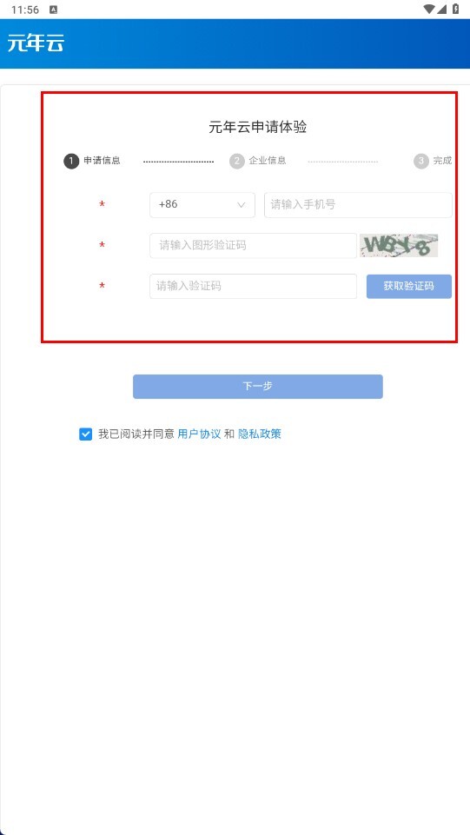
Task: Click the chevron arrow beside +86
Action: click(x=242, y=205)
